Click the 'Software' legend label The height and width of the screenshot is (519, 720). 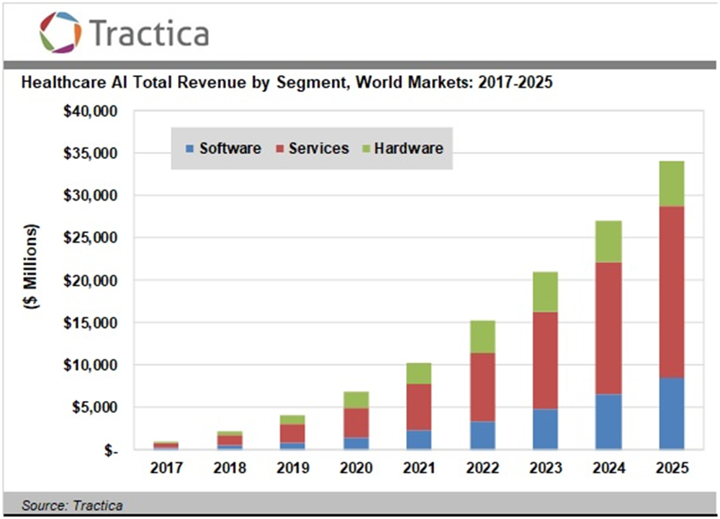[230, 148]
